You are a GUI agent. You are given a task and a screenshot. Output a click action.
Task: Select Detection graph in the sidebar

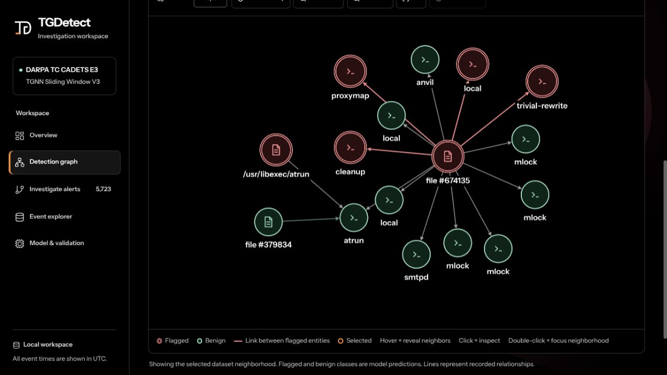pos(64,162)
